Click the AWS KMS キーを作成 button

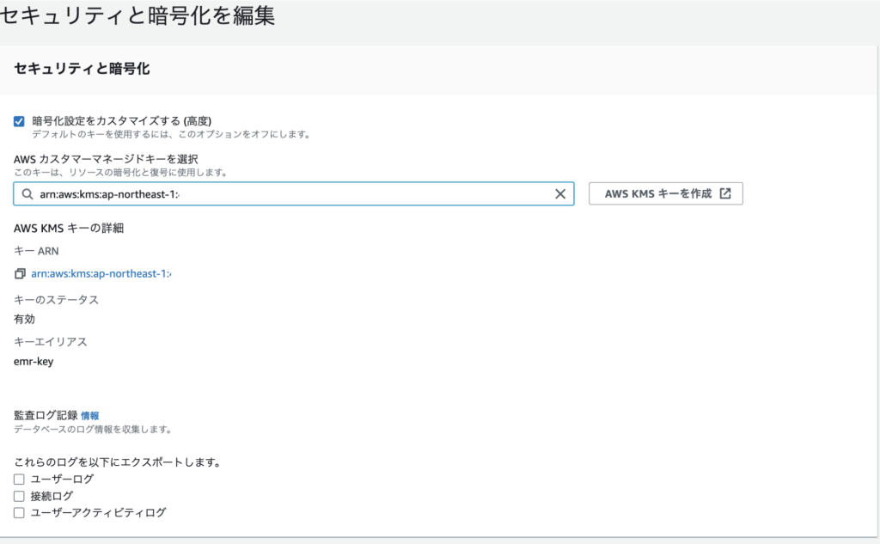point(666,193)
